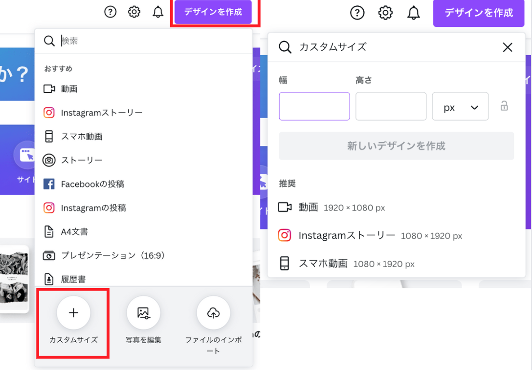Click カスタムサイズ search text in right panel
The height and width of the screenshot is (370, 532).
(333, 47)
